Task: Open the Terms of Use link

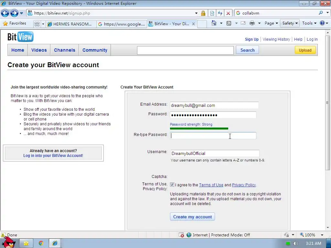Action: [211, 185]
